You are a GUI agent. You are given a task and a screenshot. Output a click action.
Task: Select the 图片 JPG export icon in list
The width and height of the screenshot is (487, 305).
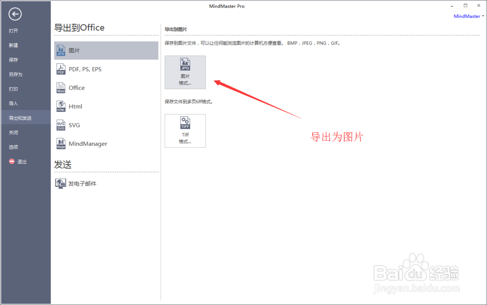point(61,50)
